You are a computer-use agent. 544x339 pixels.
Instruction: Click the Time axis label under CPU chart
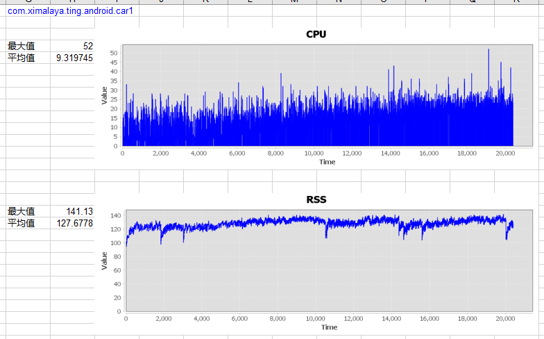[x=328, y=162]
